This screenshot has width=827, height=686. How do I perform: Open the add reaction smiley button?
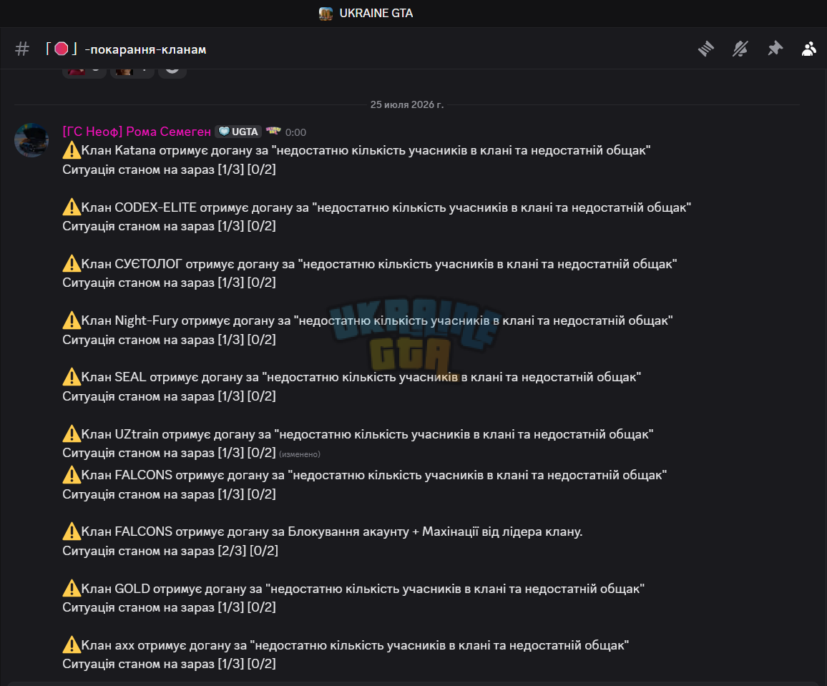click(172, 70)
